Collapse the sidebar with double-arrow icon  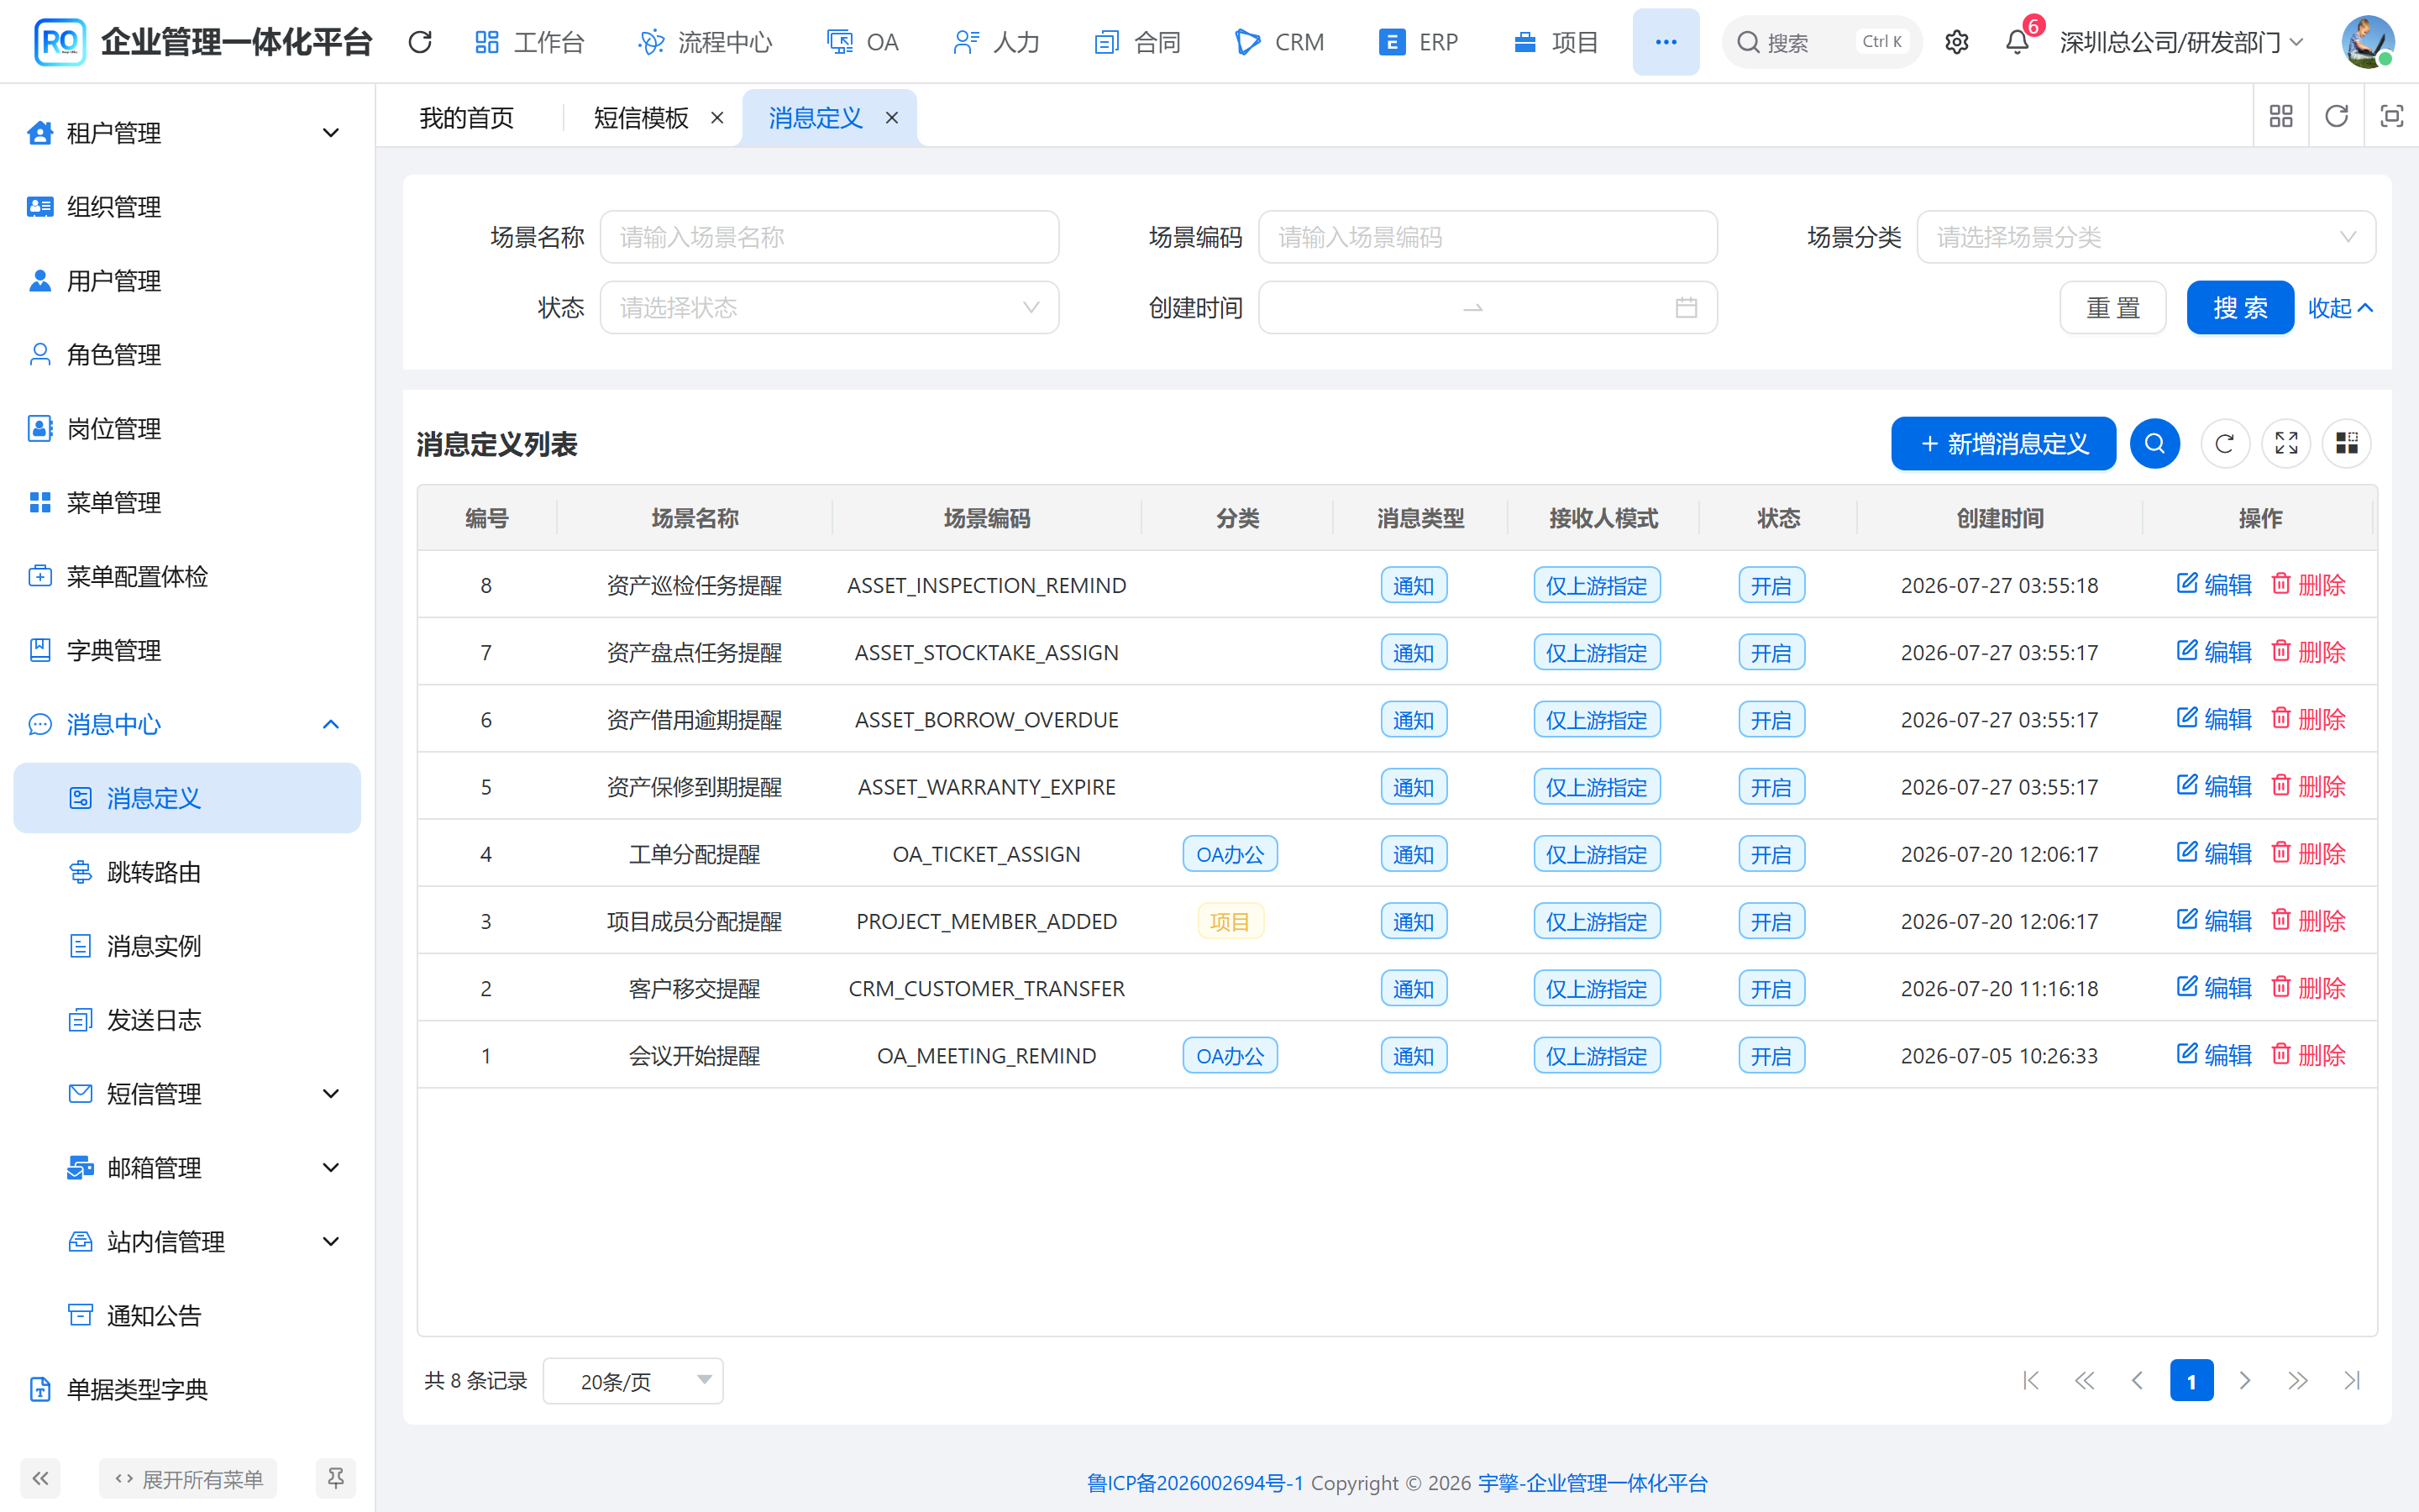40,1478
